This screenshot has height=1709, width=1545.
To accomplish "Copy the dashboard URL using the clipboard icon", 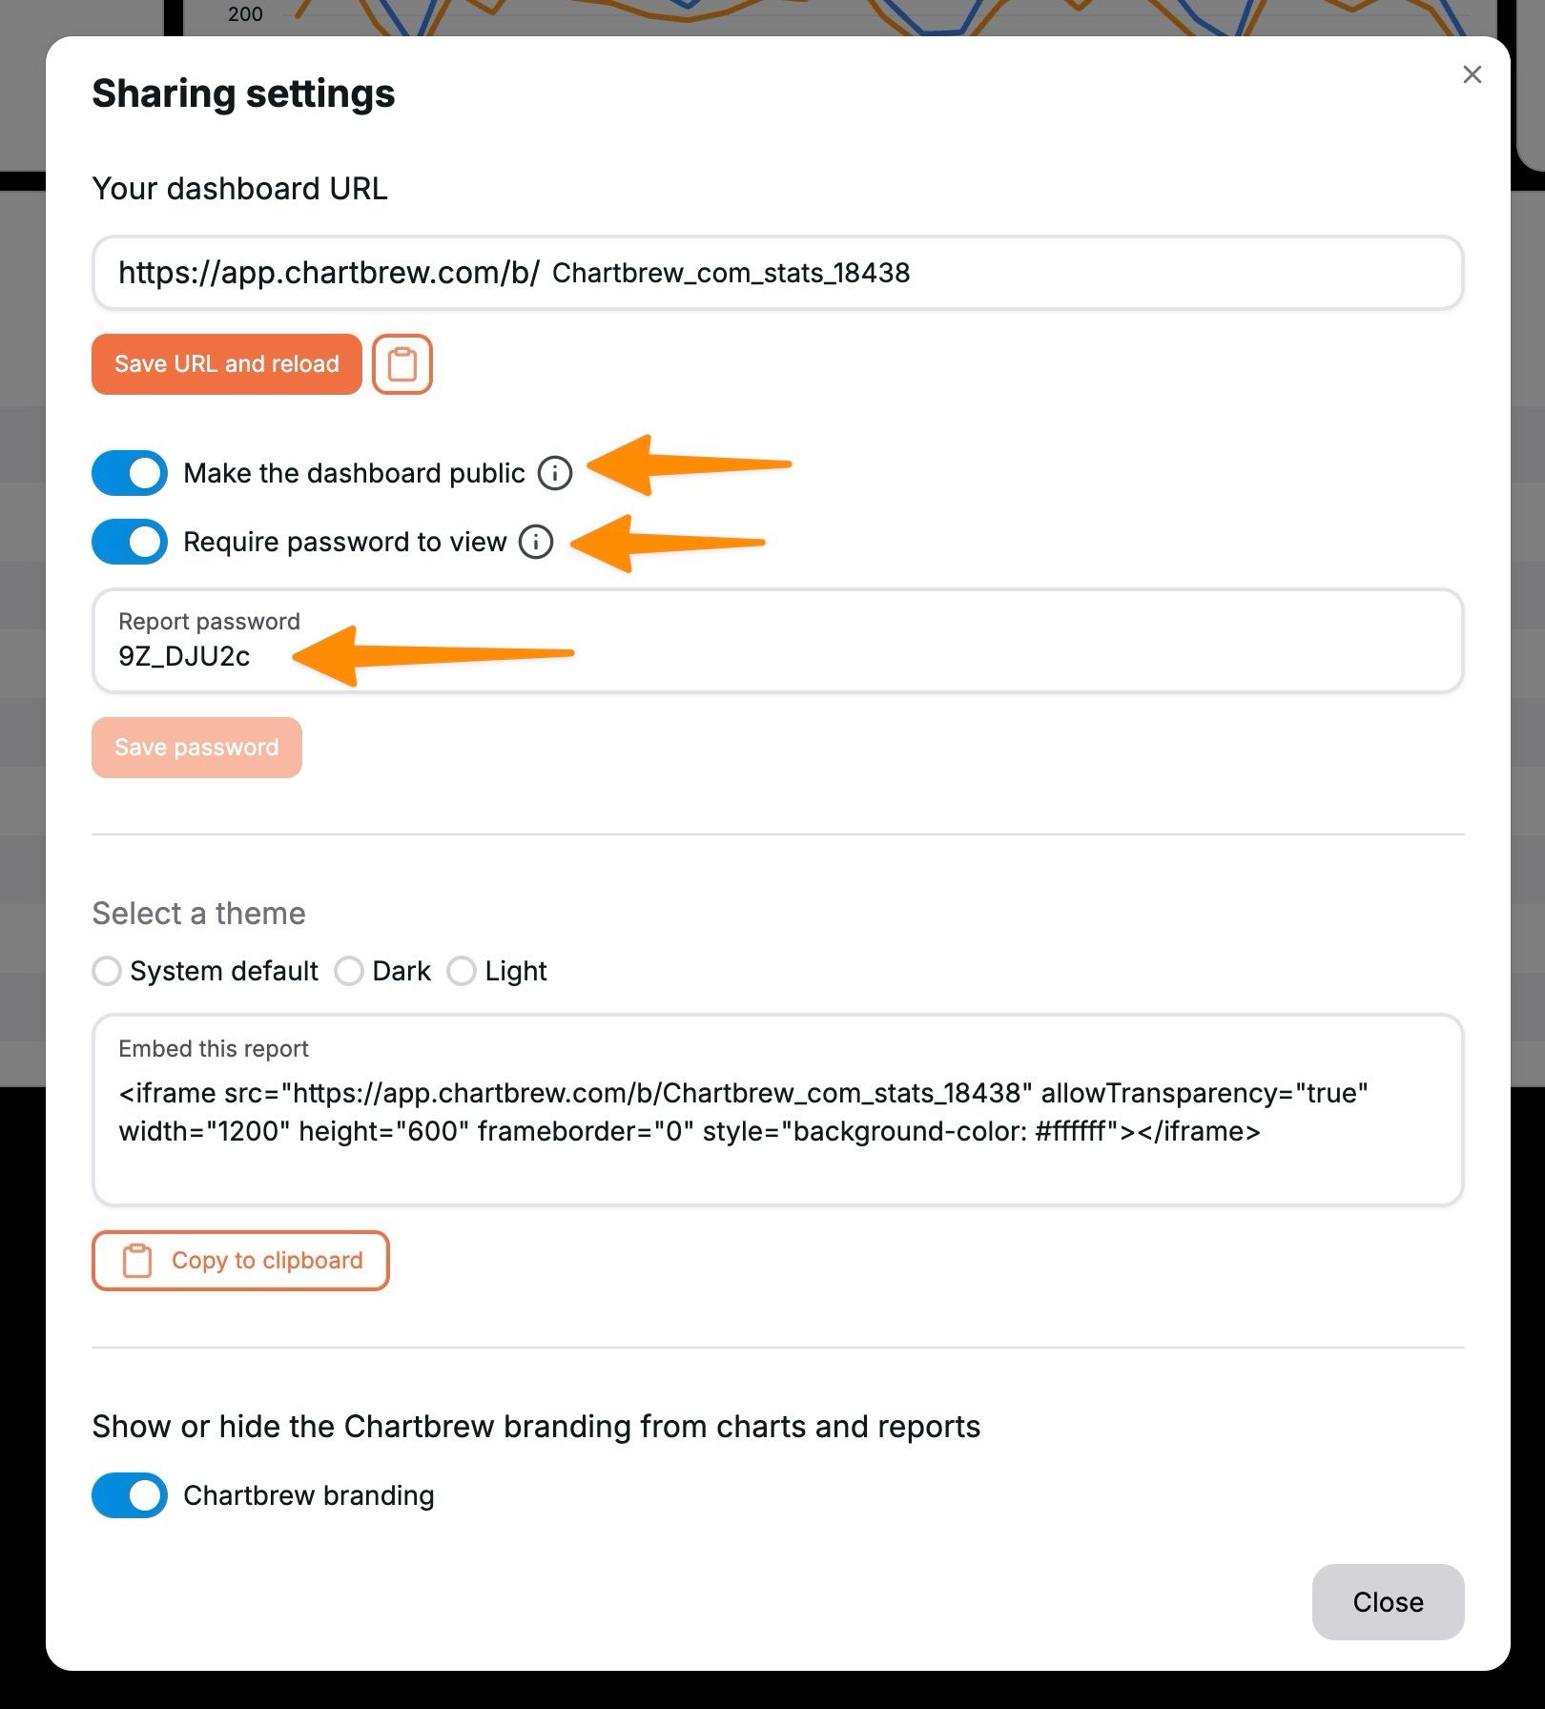I will point(402,363).
